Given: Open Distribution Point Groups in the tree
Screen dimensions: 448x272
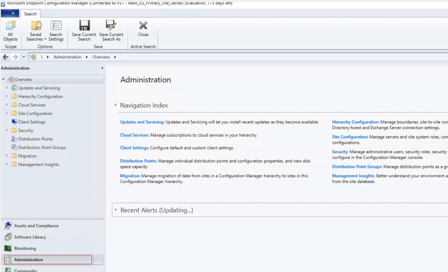Looking at the screenshot, I should click(x=42, y=147).
